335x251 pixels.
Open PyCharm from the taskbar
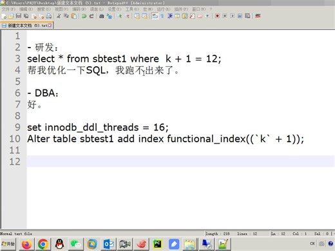157,244
